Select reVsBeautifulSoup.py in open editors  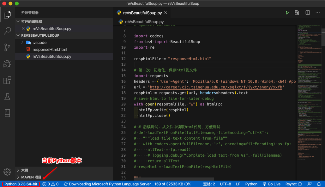[x=52, y=29]
